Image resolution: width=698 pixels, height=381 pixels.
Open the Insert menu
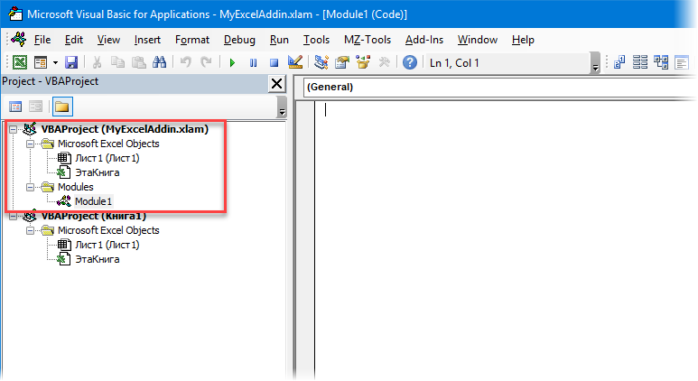[x=147, y=40]
